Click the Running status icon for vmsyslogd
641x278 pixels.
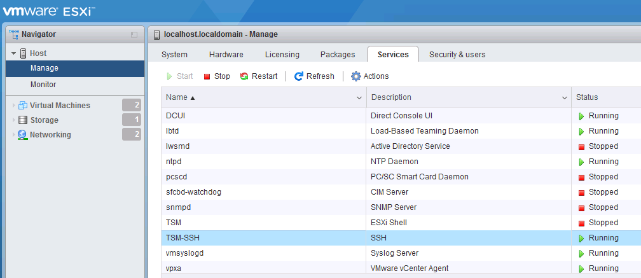click(x=581, y=254)
